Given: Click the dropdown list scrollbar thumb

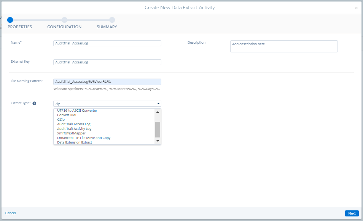Looking at the screenshot, I should tap(158, 129).
